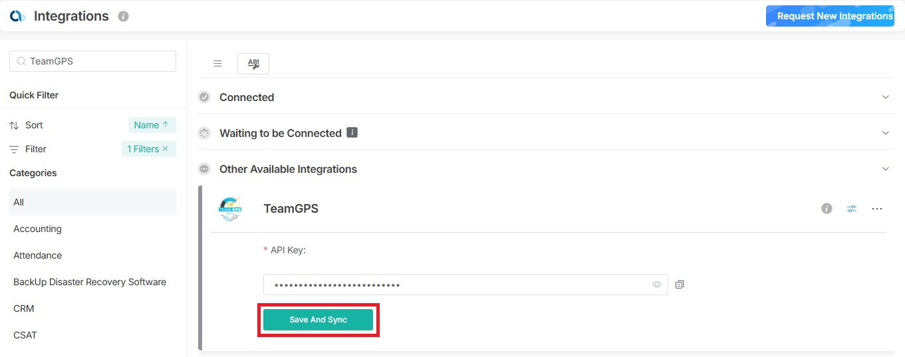Remove the 1 Filters tag
Screen dimensions: 905x357
pyautogui.click(x=165, y=149)
